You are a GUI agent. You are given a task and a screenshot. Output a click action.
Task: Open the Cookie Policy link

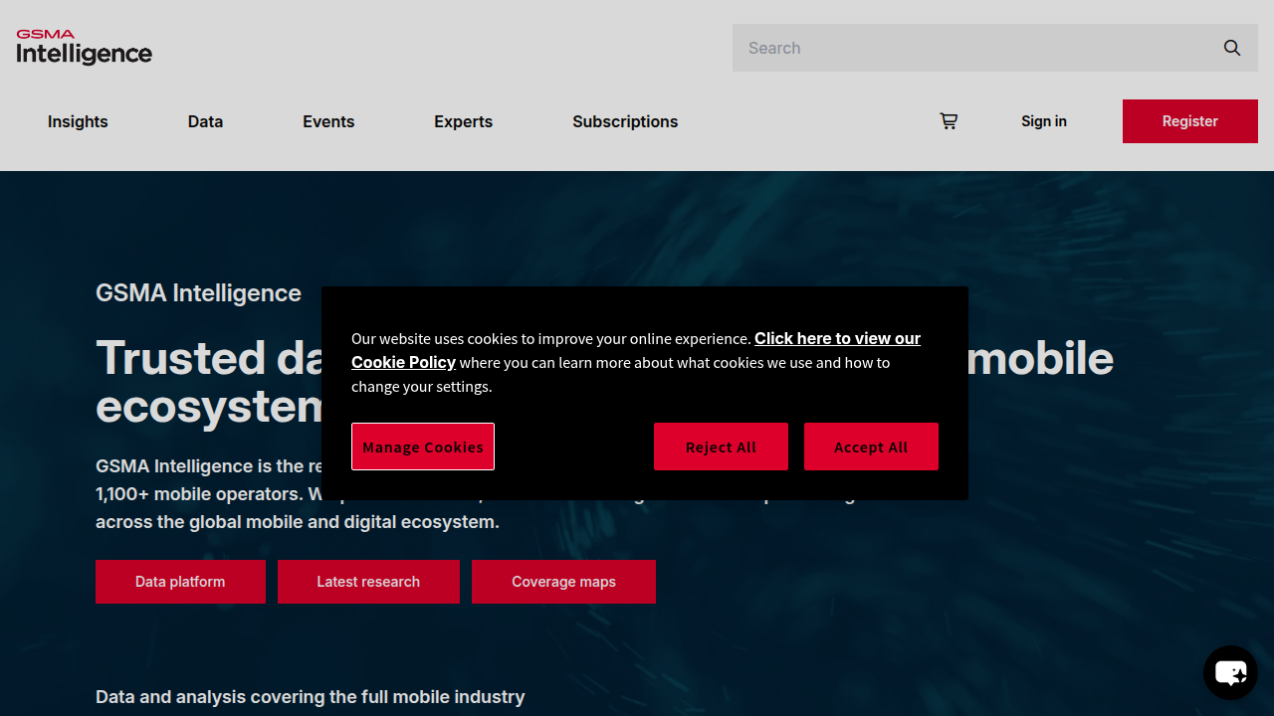[636, 350]
